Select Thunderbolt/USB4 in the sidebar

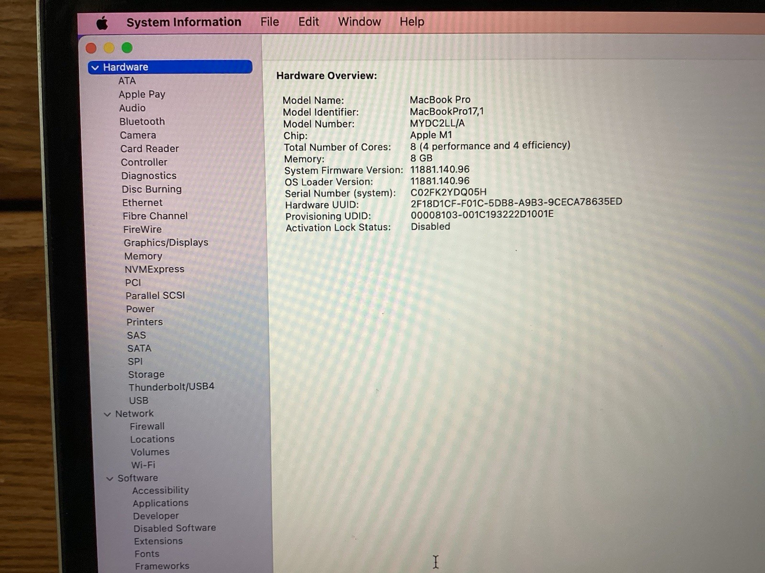(x=171, y=386)
